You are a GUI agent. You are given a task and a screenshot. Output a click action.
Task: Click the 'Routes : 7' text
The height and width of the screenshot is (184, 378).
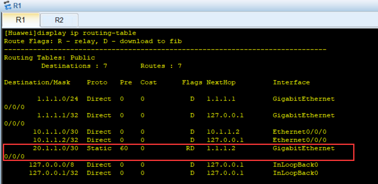(161, 66)
